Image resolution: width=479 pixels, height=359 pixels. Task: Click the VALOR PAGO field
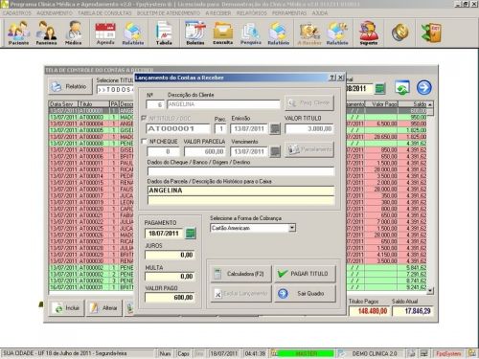(170, 298)
